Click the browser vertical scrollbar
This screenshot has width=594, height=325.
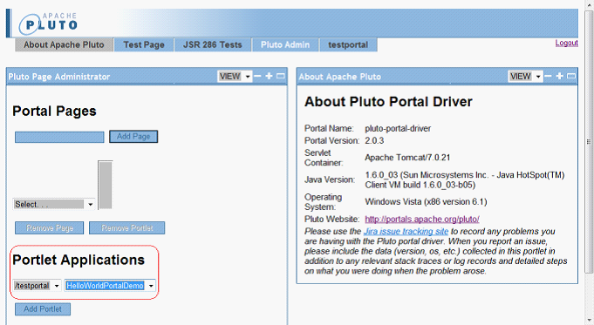589,141
